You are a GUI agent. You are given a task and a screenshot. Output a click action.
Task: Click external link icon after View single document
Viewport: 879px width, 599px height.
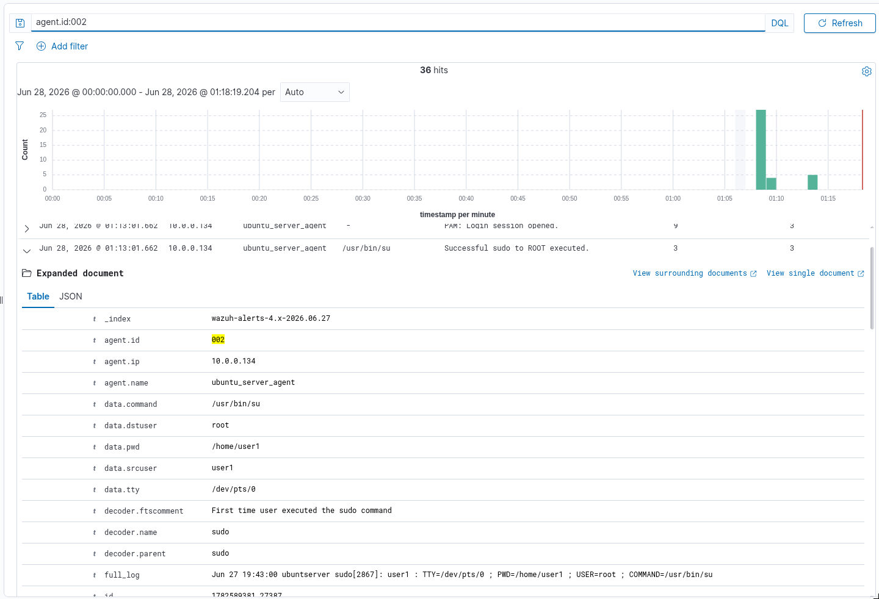point(861,274)
